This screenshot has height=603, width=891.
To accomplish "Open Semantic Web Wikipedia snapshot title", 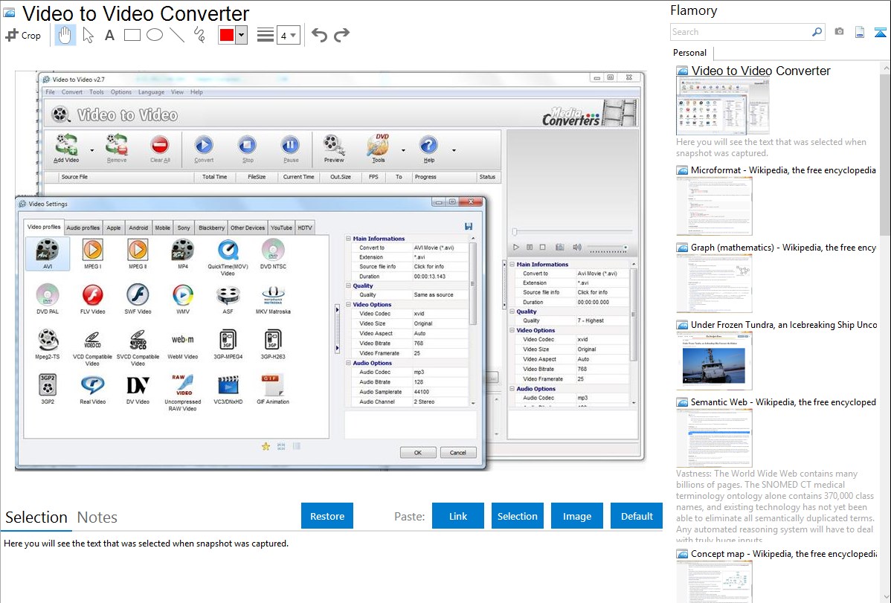I will point(783,402).
